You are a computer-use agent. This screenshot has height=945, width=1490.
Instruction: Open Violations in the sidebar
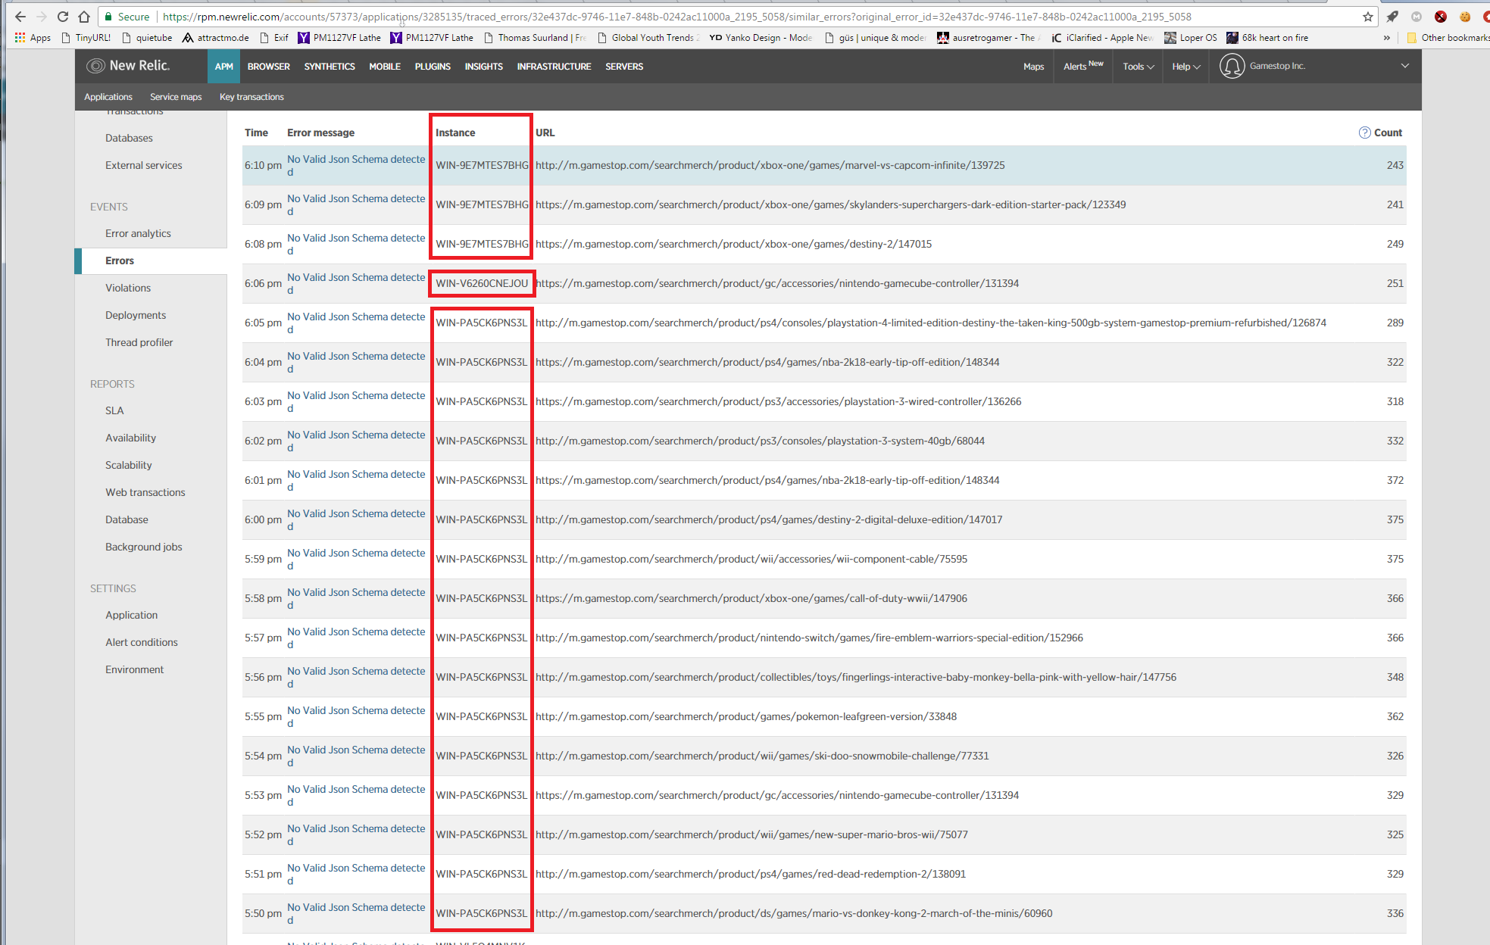(128, 288)
